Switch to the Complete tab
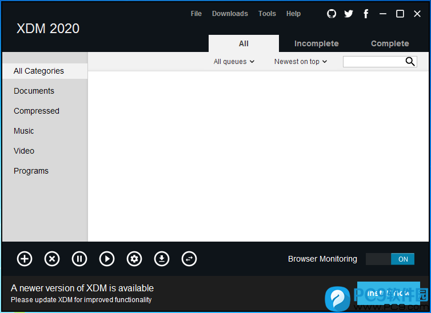The image size is (431, 313). pos(390,43)
